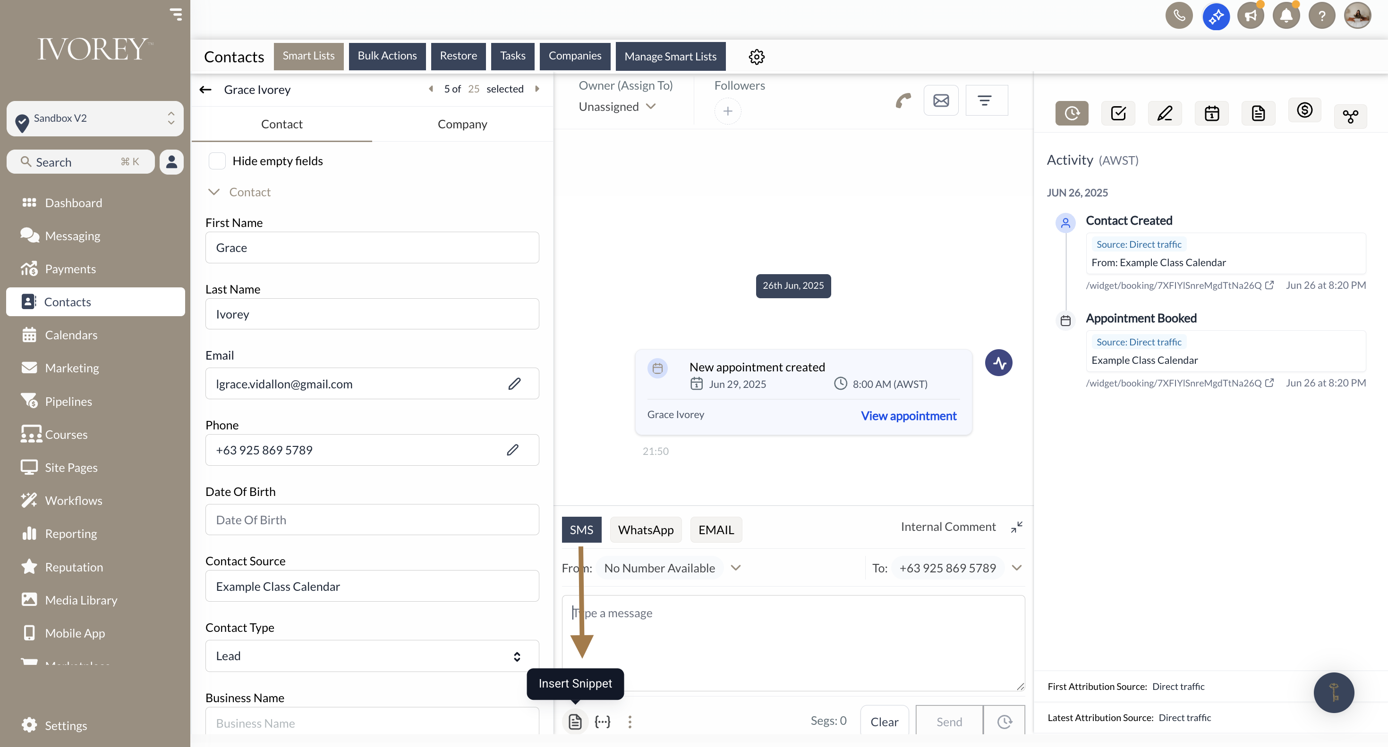Click the phone dialer icon in the top bar
Viewport: 1388px width, 747px height.
(x=1178, y=16)
